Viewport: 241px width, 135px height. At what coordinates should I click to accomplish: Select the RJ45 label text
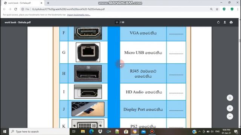point(143,73)
